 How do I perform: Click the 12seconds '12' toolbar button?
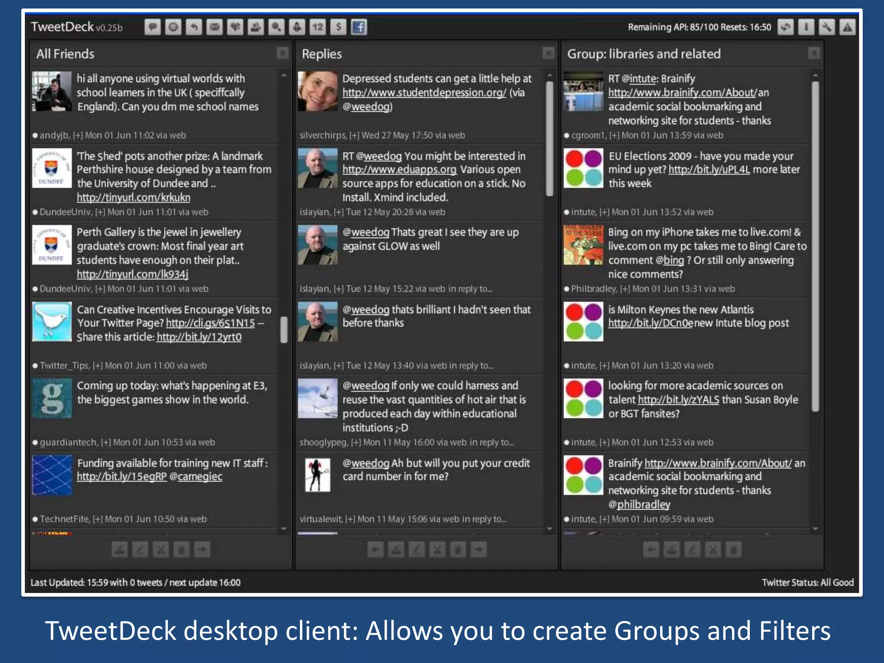point(318,27)
